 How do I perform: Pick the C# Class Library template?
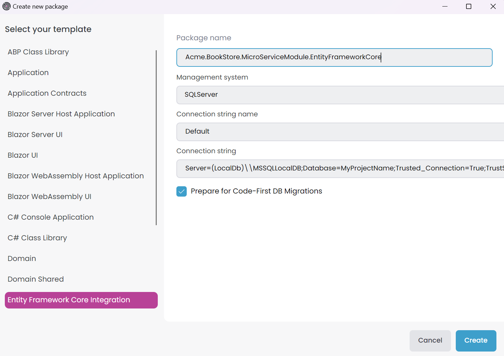click(37, 238)
